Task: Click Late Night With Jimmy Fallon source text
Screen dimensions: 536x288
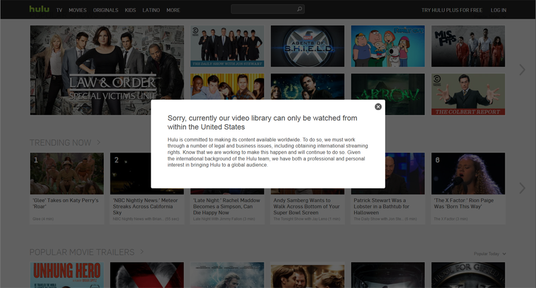Action: (224, 219)
